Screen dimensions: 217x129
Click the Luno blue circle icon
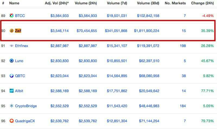[x=11, y=61]
